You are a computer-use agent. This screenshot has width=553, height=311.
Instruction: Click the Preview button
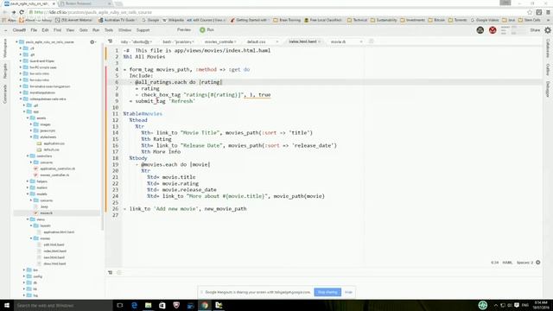(184, 30)
